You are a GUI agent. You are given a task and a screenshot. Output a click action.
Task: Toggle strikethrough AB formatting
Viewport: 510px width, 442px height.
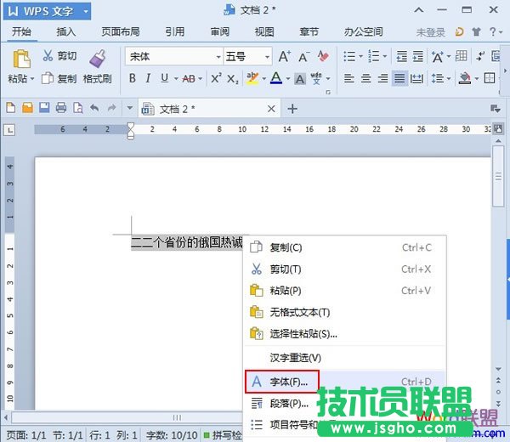189,79
